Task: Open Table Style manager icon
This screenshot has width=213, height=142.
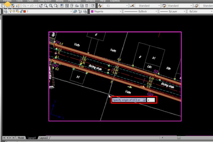Action: point(164,6)
